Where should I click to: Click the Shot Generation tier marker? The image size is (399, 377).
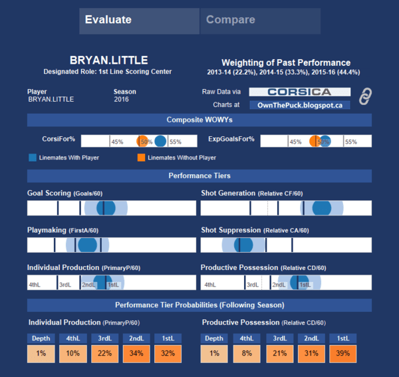coord(321,207)
